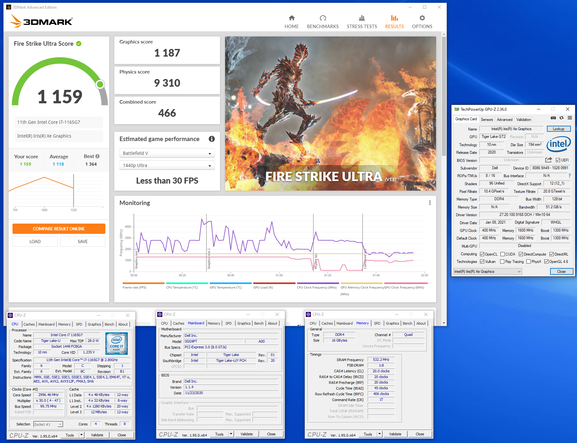Click the GPU-Z title bar app icon
This screenshot has height=443, width=577.
(457, 109)
